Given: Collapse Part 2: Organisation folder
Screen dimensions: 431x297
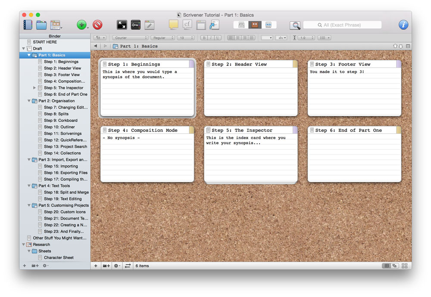Looking at the screenshot, I should 29,101.
